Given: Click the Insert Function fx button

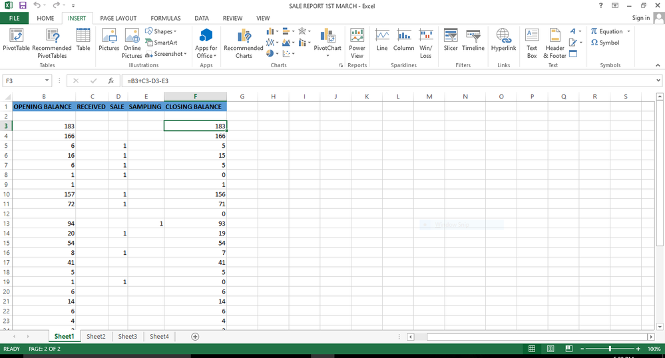Looking at the screenshot, I should click(x=111, y=81).
